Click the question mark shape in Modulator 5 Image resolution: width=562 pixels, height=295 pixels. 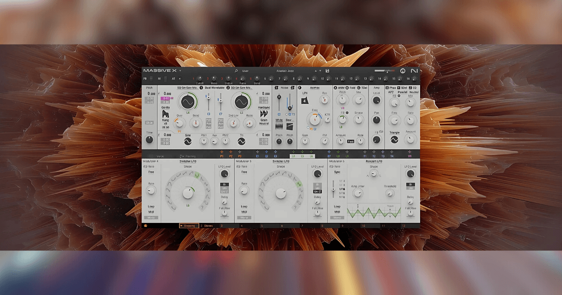click(295, 207)
